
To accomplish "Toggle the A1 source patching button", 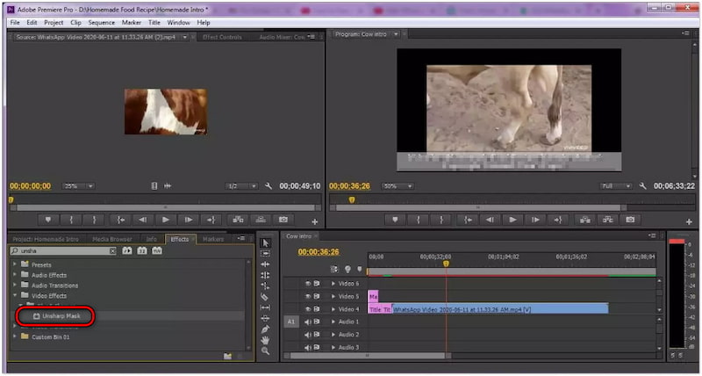I will pyautogui.click(x=291, y=322).
